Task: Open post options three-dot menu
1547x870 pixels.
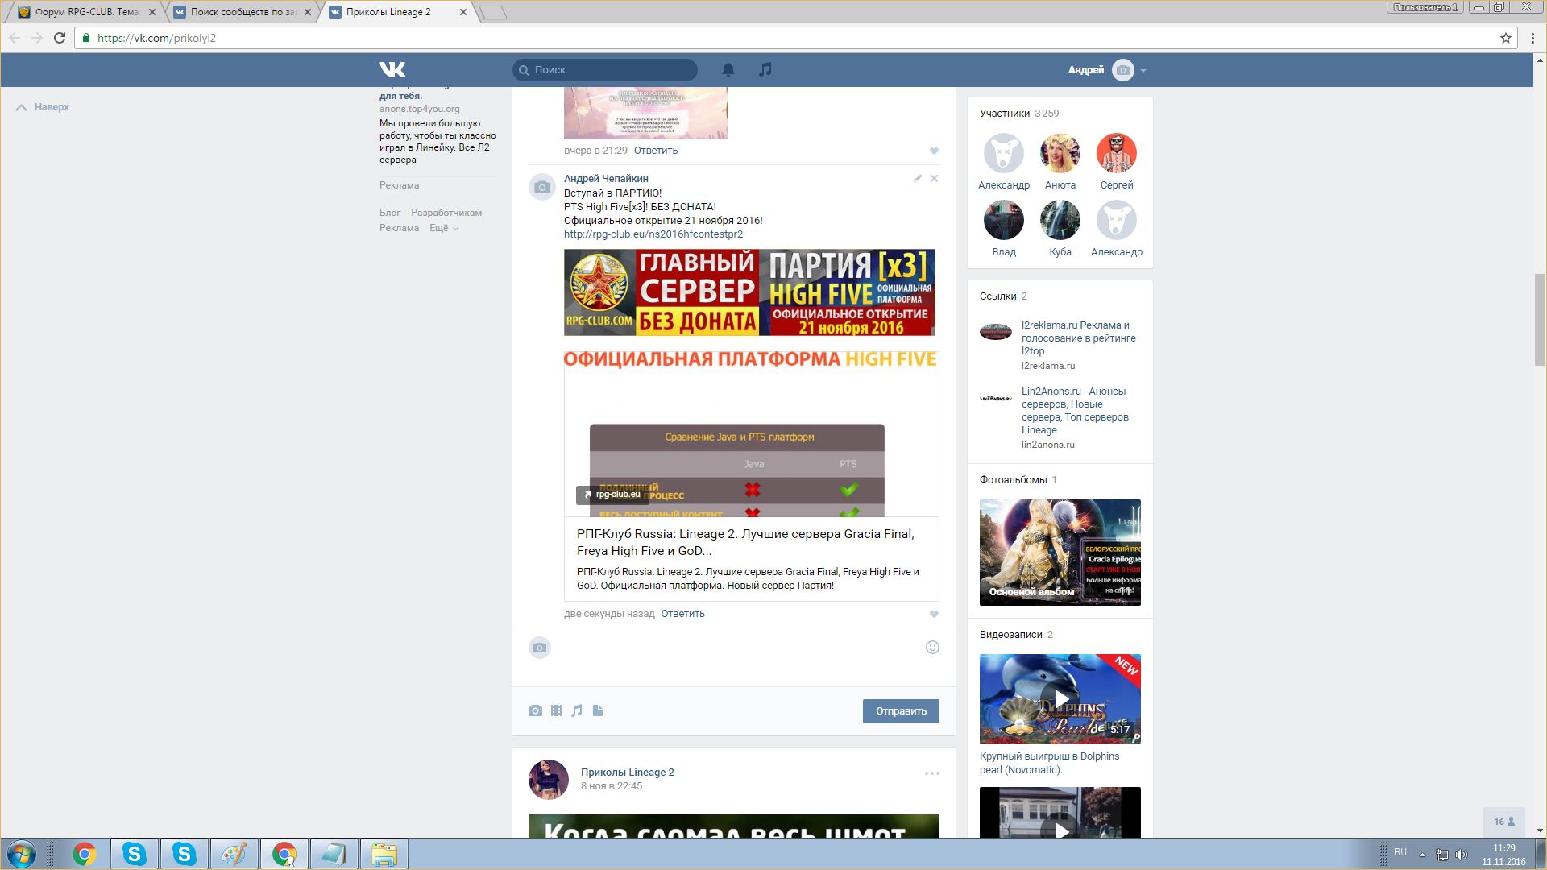Action: [x=931, y=773]
